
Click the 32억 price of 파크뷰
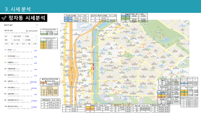coord(35,51)
